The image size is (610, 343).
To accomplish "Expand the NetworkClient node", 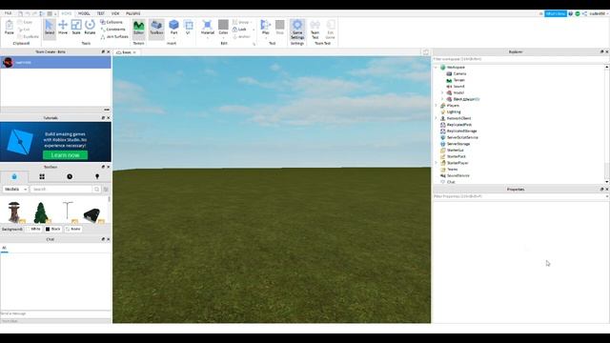I will click(x=437, y=118).
